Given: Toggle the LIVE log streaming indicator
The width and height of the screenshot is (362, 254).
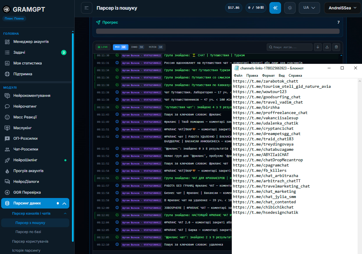Looking at the screenshot, I should click(103, 47).
